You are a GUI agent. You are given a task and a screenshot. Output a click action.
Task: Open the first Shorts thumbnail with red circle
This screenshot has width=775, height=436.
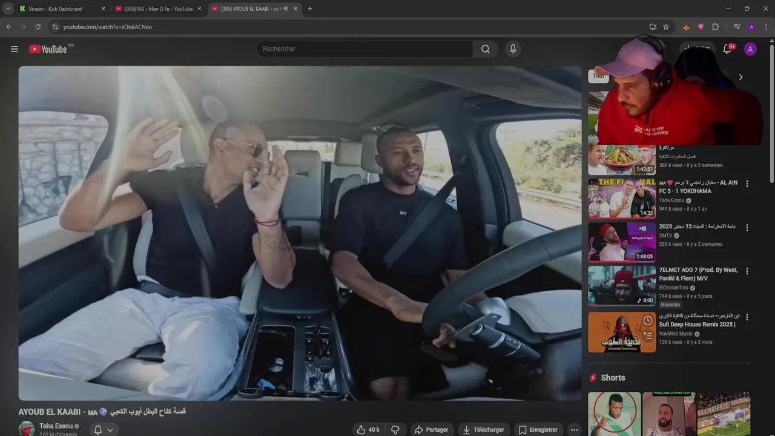click(x=614, y=414)
